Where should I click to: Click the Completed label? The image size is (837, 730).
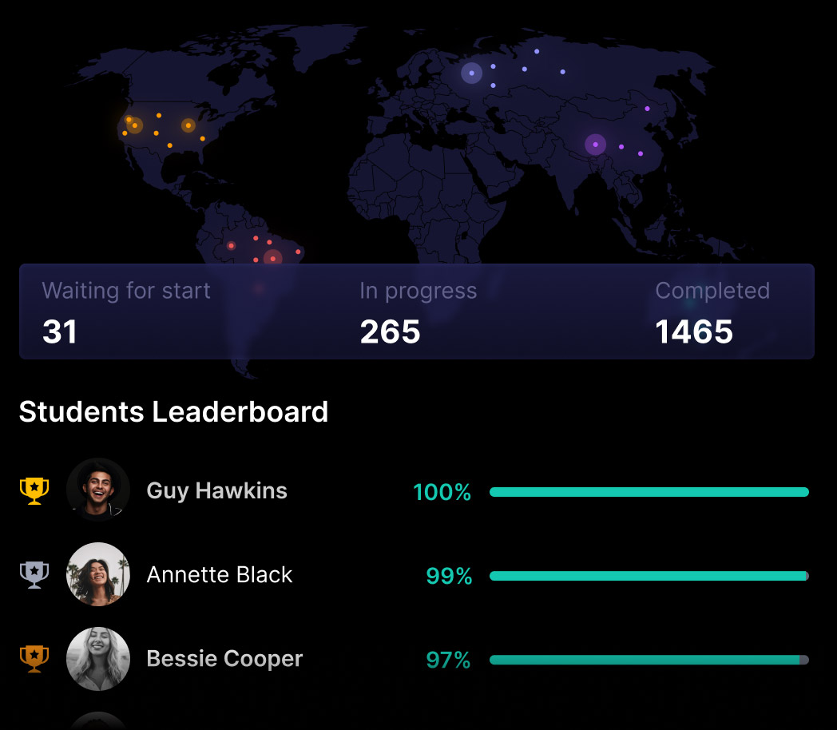pyautogui.click(x=712, y=292)
